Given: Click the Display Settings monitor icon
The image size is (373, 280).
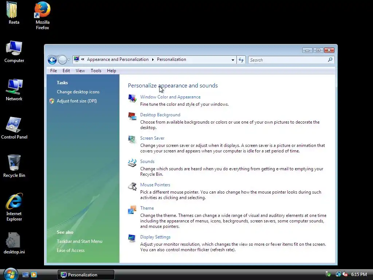Looking at the screenshot, I should pos(132,238).
